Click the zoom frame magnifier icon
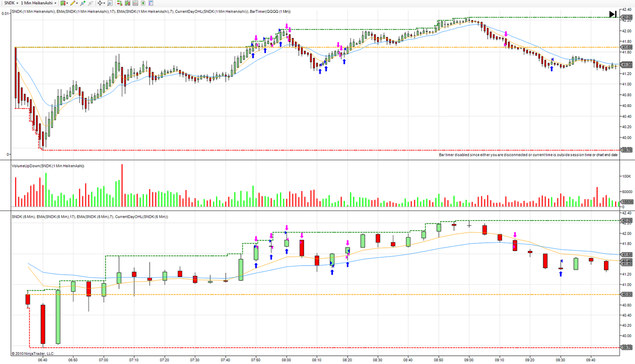The width and height of the screenshot is (635, 364). (x=110, y=3)
